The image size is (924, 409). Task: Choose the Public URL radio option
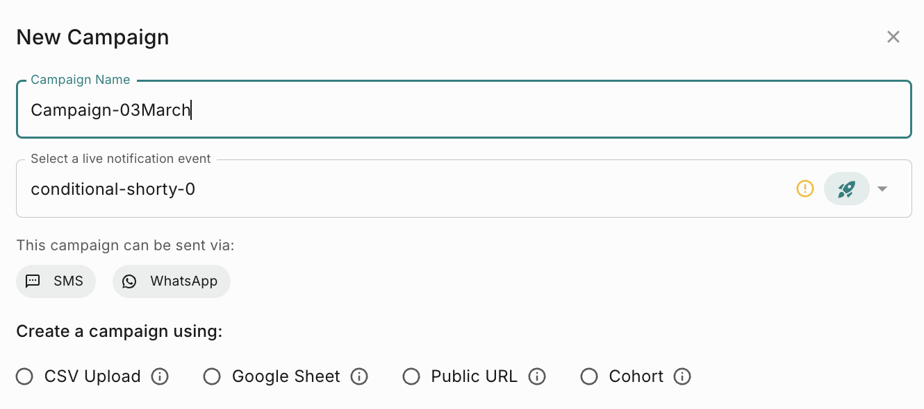(411, 376)
